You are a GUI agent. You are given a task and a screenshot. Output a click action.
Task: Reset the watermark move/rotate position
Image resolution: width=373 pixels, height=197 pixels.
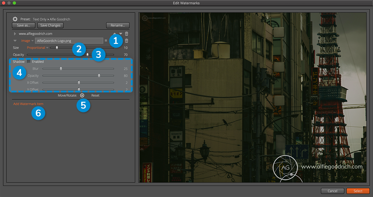point(95,96)
